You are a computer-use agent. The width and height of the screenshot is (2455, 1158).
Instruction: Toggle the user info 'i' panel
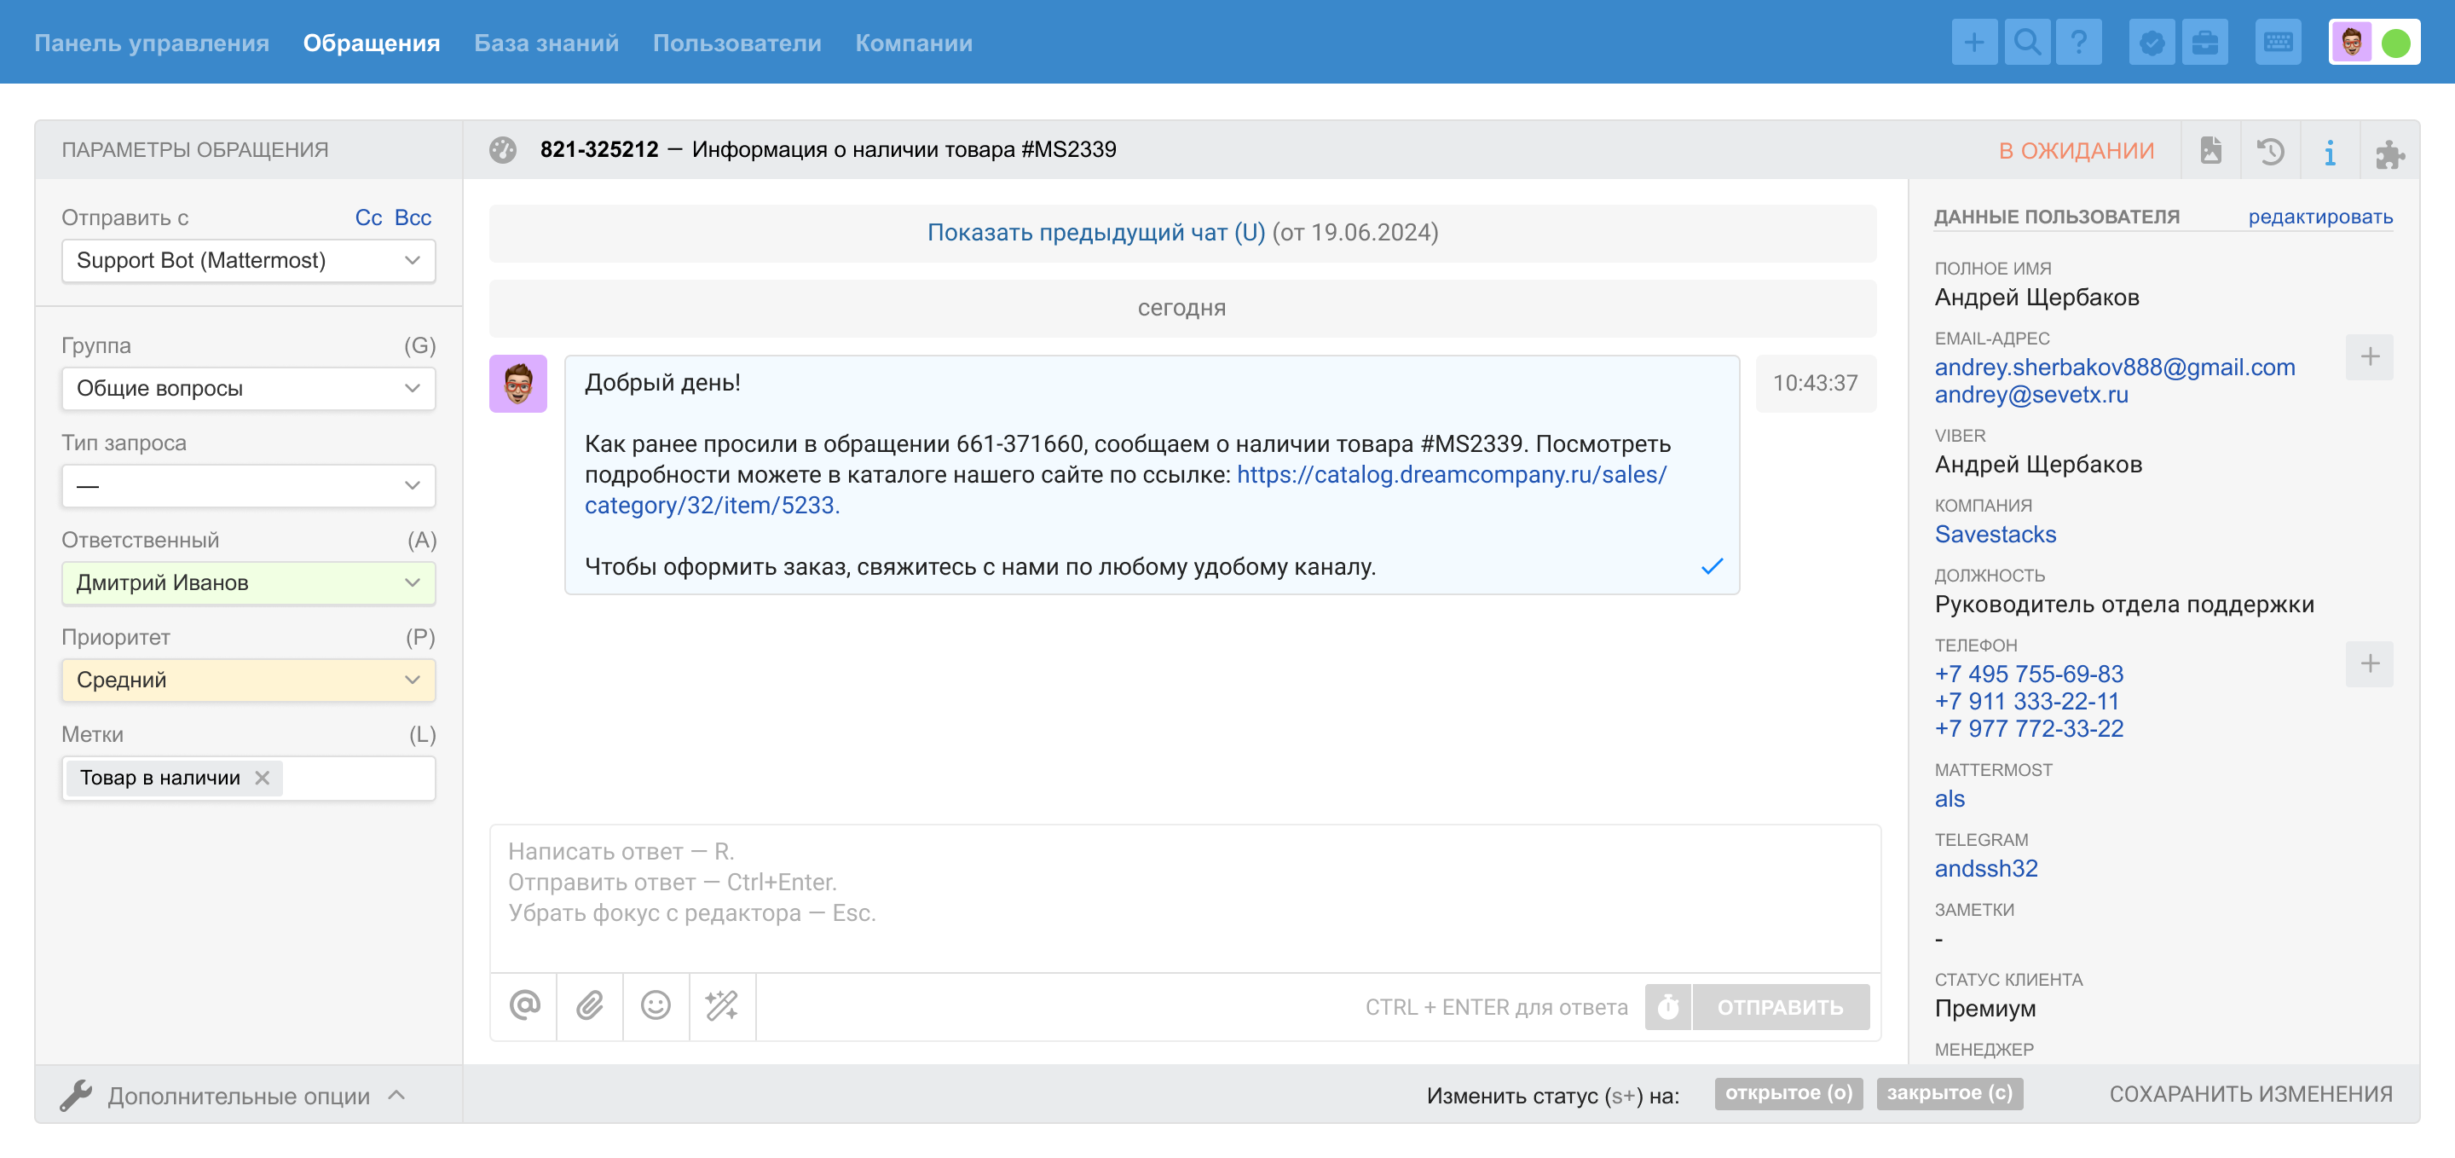pos(2329,151)
